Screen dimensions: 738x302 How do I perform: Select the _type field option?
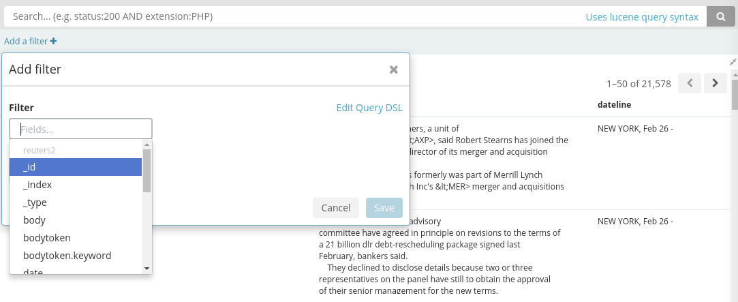click(x=76, y=202)
